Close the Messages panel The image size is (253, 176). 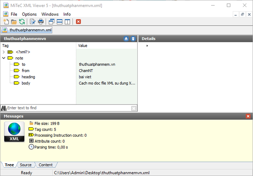(248, 116)
